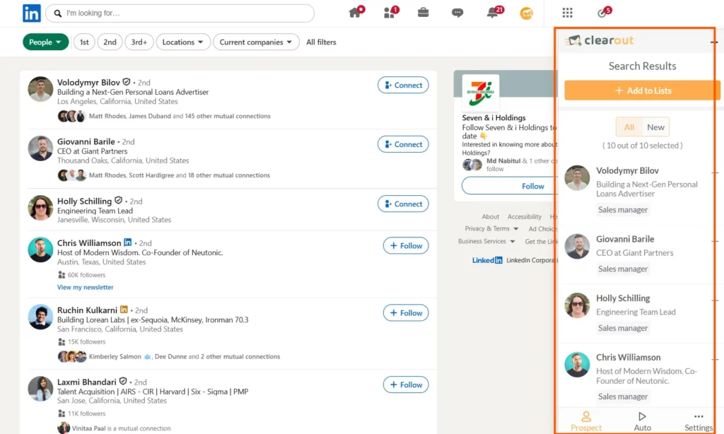Click Ruchin Kulkarni's mutual connections text

pyautogui.click(x=185, y=356)
